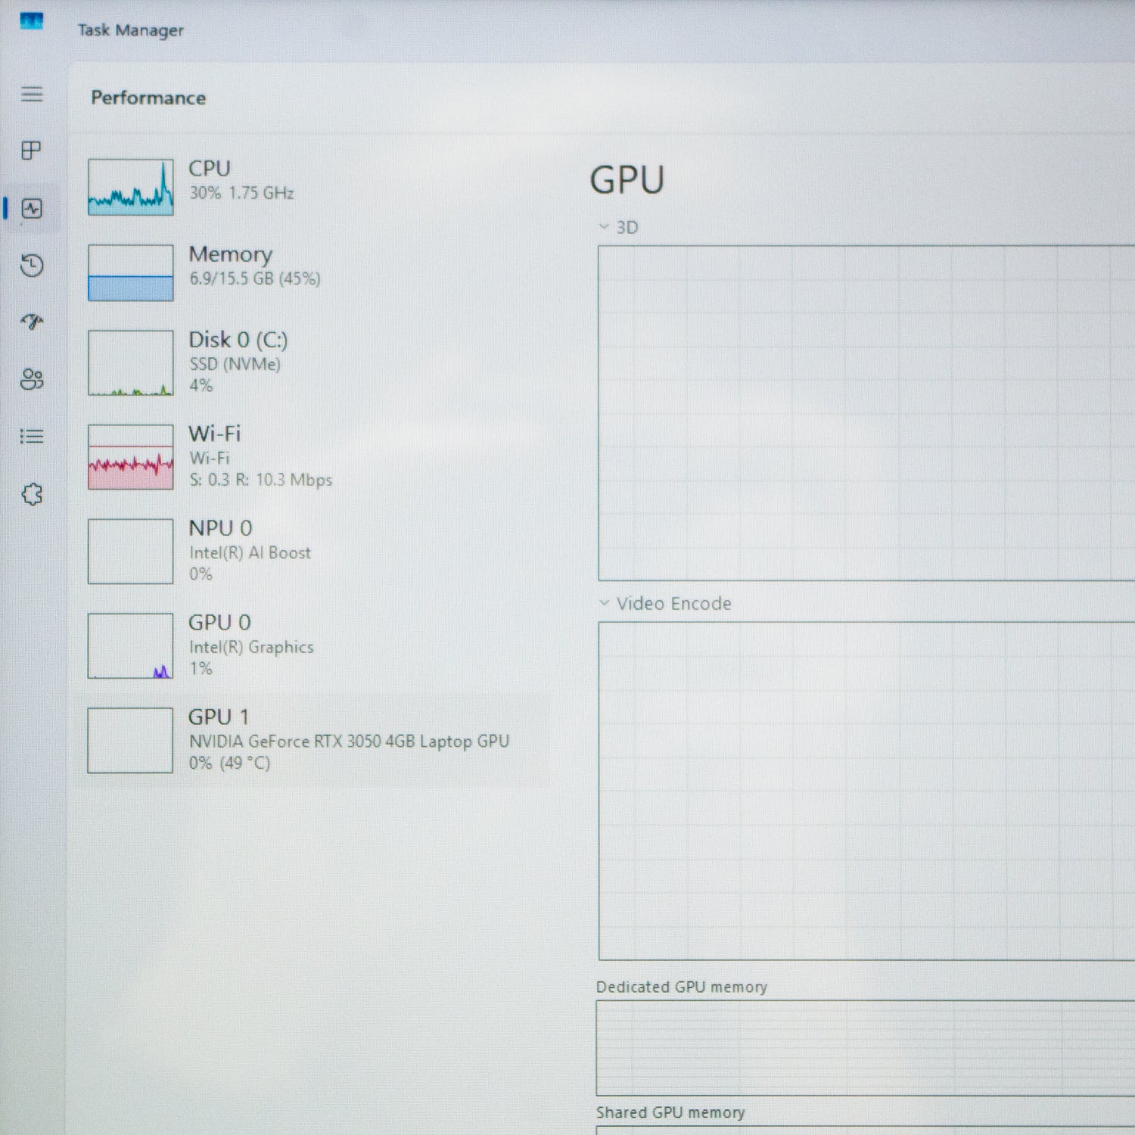This screenshot has height=1135, width=1135.
Task: Go to the Processes page icon
Action: coord(32,151)
